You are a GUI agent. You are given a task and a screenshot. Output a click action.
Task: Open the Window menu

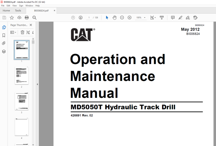(x=29, y=6)
